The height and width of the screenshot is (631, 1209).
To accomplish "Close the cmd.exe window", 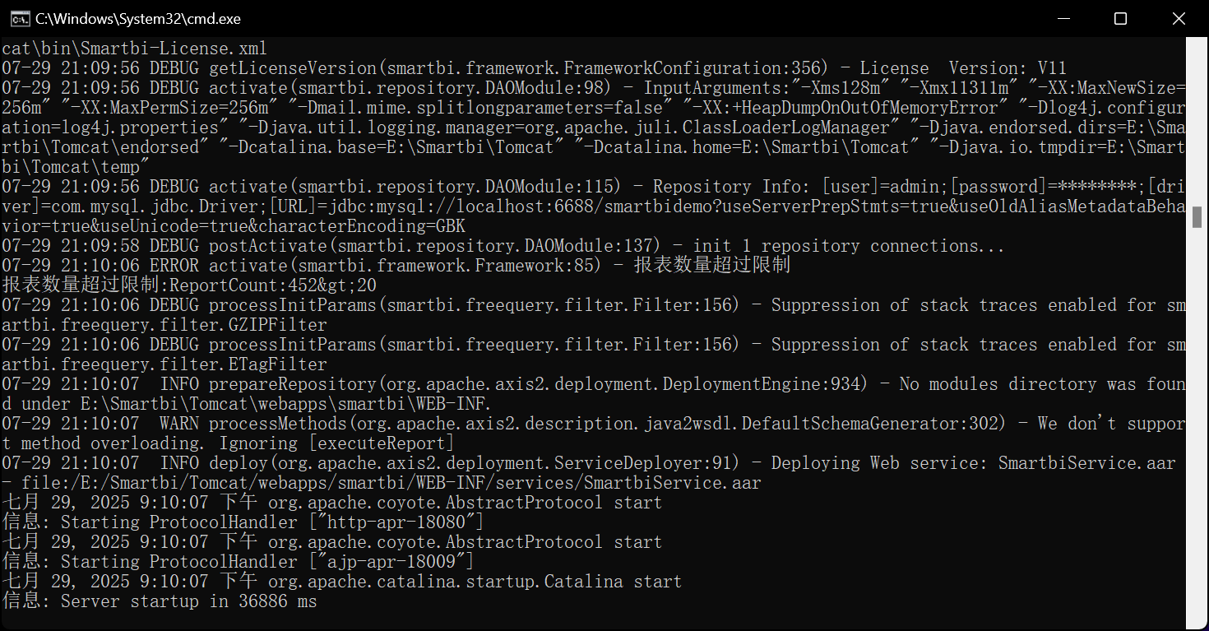I will (x=1179, y=18).
